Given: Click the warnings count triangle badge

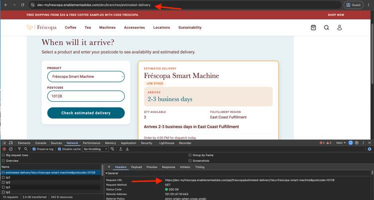Looking at the screenshot, I should pos(329,143).
